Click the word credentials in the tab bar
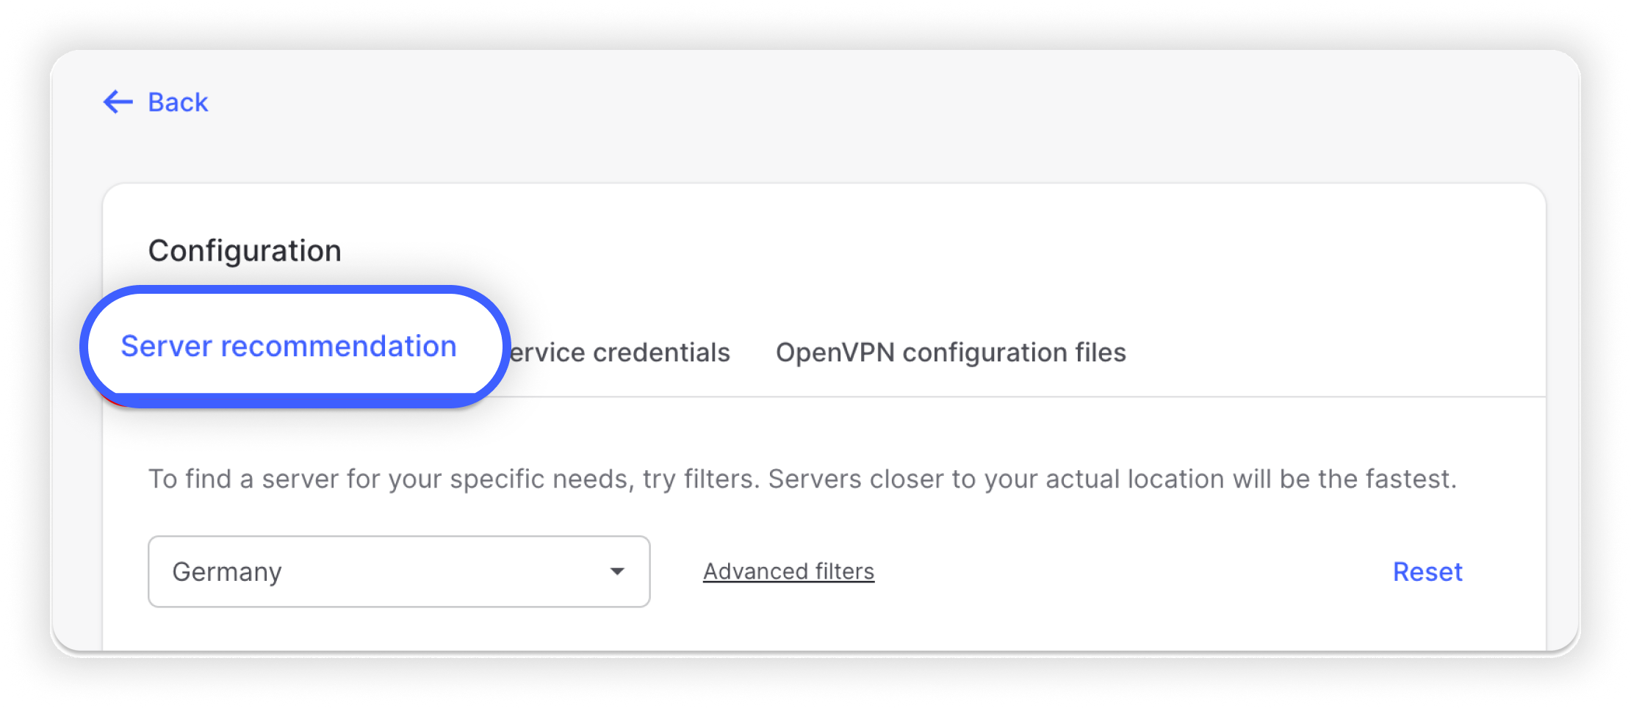Image resolution: width=1631 pixels, height=708 pixels. coord(661,353)
